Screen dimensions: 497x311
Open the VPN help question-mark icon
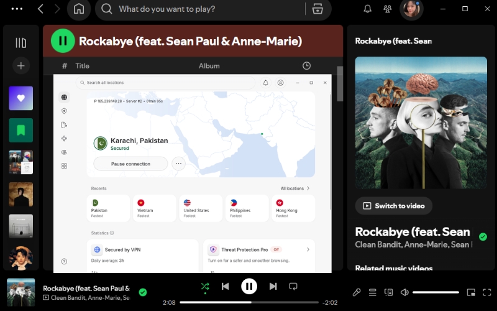coord(65,261)
